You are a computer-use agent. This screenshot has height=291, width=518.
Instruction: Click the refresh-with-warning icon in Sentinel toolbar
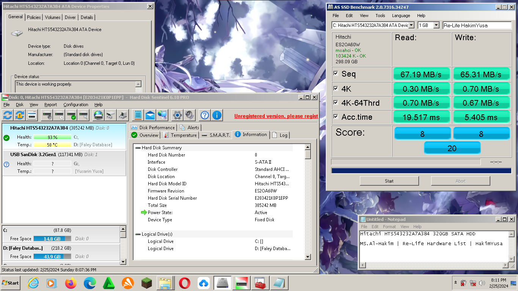pos(20,115)
